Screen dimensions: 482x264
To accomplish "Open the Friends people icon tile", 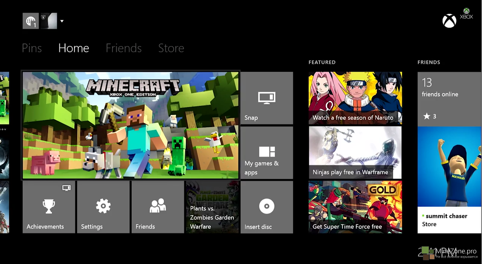I will (x=157, y=207).
